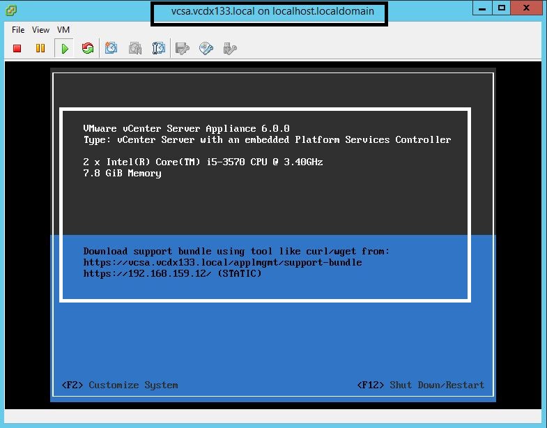Open the File menu

18,30
